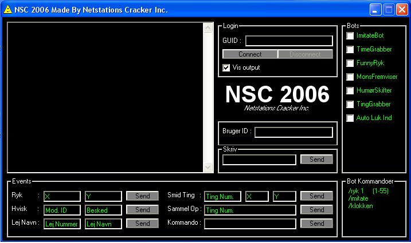Minimize the NSC 2006 window
The width and height of the screenshot is (411, 243).
tap(375, 9)
